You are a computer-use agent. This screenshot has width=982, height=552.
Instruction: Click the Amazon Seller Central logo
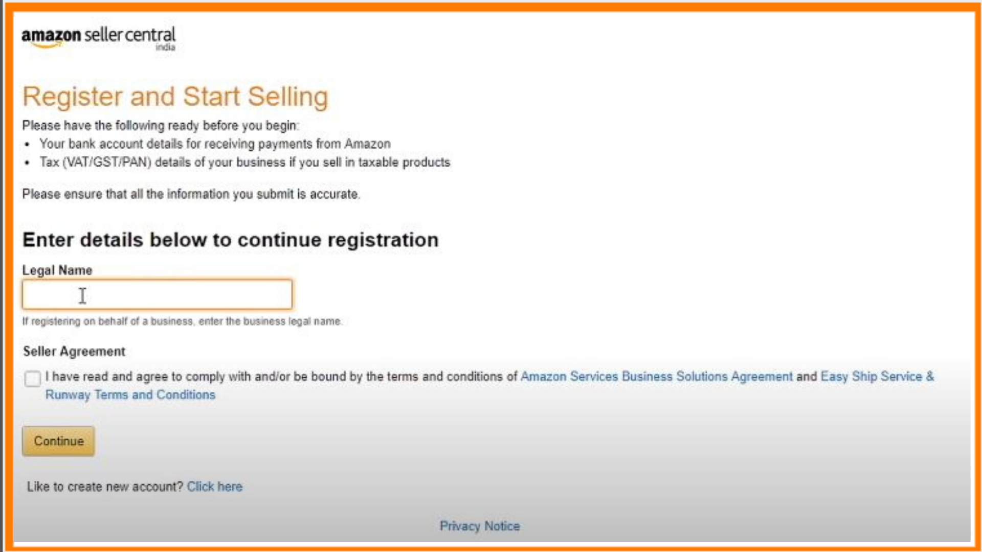[x=98, y=36]
